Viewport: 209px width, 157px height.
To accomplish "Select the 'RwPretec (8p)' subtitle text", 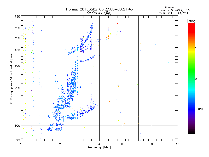I will point(99,13).
